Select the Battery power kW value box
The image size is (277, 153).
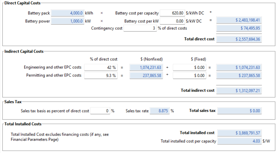pyautogui.click(x=67, y=21)
